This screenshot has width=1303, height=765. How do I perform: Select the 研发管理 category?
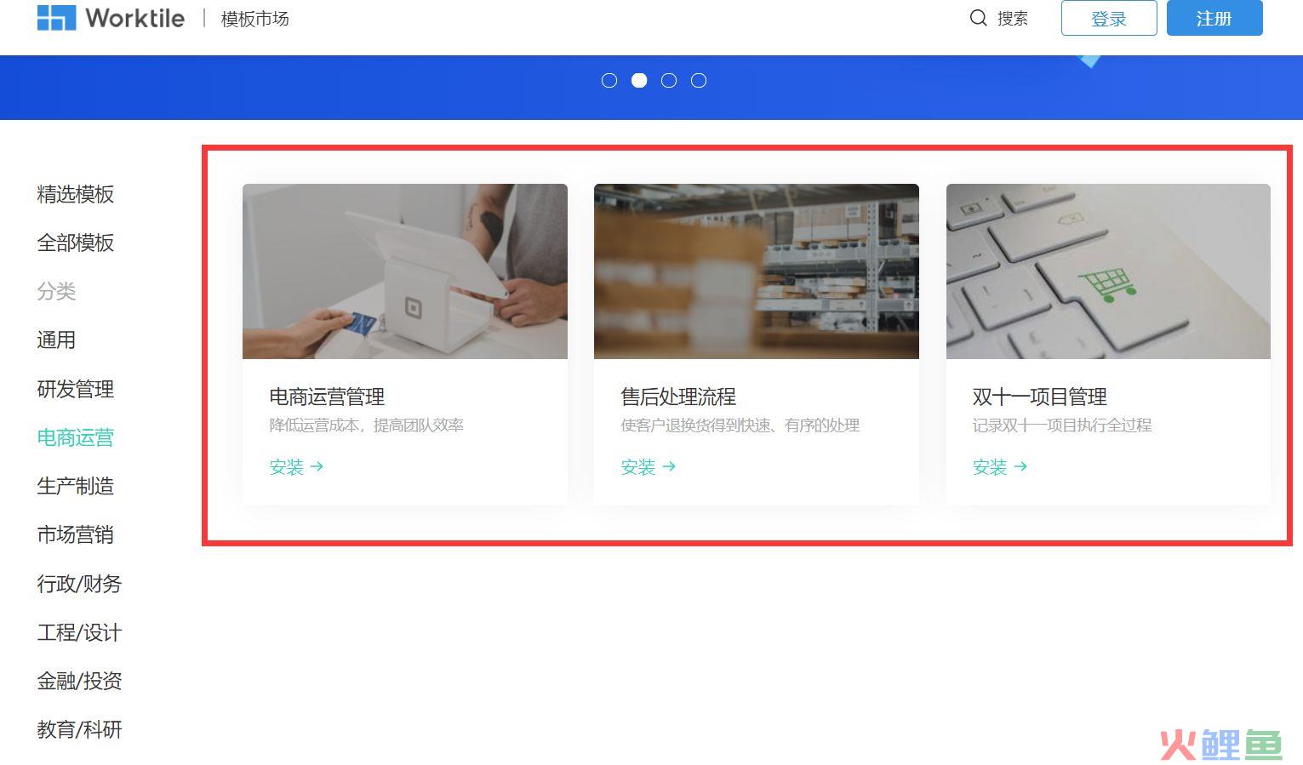(x=75, y=389)
